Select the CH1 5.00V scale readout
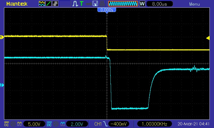 click(x=34, y=124)
